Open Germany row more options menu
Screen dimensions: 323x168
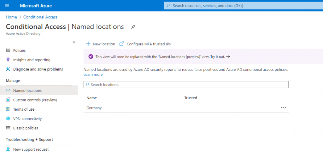(x=284, y=107)
